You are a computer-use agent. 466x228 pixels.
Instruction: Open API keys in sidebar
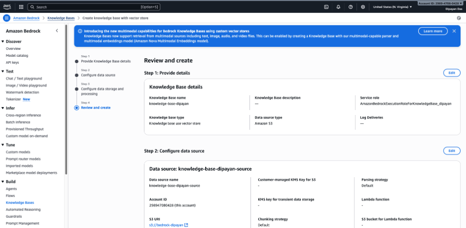coord(12,62)
